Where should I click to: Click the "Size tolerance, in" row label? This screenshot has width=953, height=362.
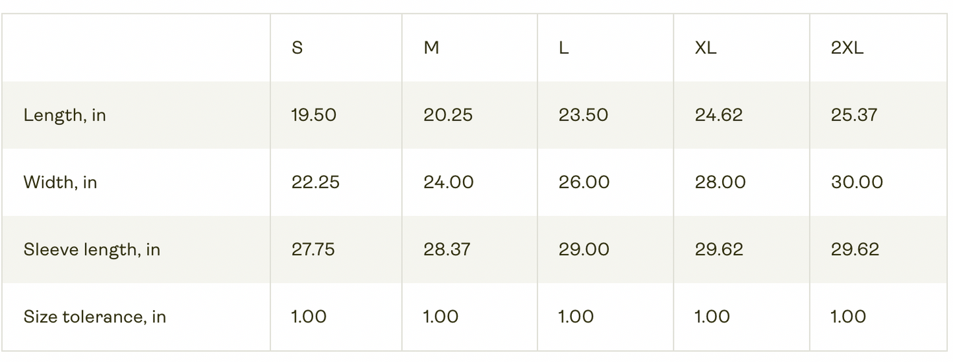click(x=94, y=317)
